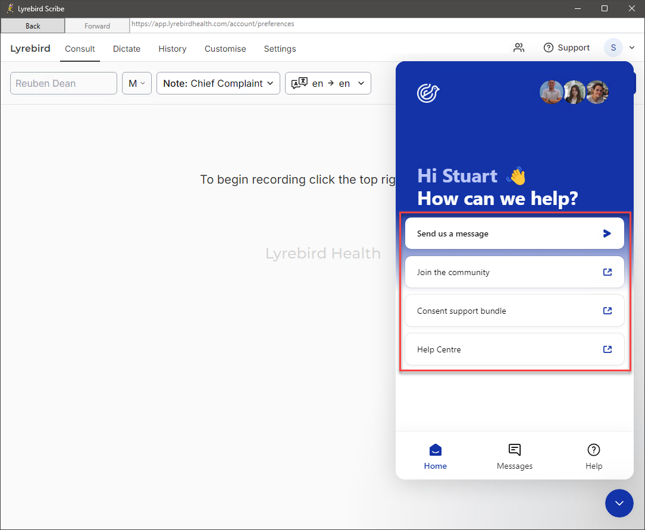Screen dimensions: 645x530
Task: Click Help Centre external link icon
Action: [607, 349]
